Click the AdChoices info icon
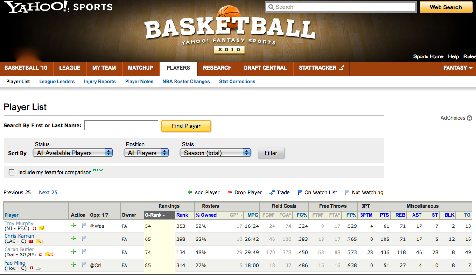The width and height of the screenshot is (476, 275). click(x=469, y=118)
